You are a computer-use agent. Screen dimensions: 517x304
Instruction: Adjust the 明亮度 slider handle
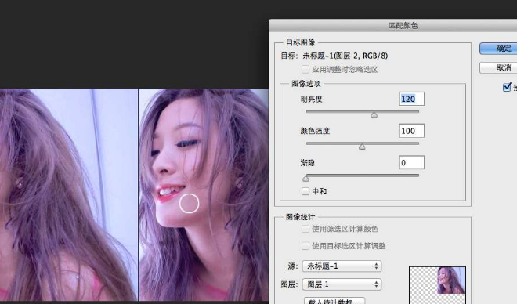[374, 114]
